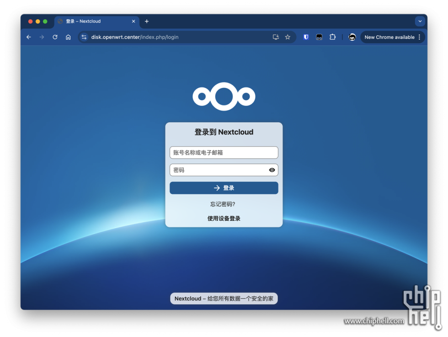Expand the tab search dropdown
This screenshot has width=448, height=337.
pyautogui.click(x=420, y=21)
